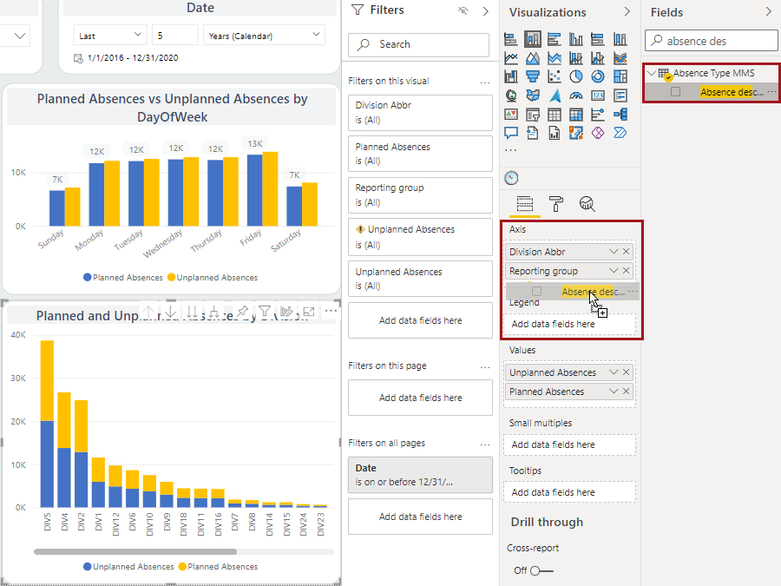
Task: Toggle the Cross-report drill through switch
Action: [x=541, y=570]
